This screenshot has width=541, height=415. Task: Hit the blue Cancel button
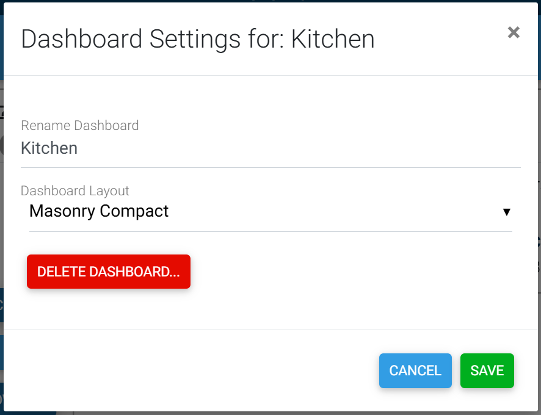click(x=415, y=370)
